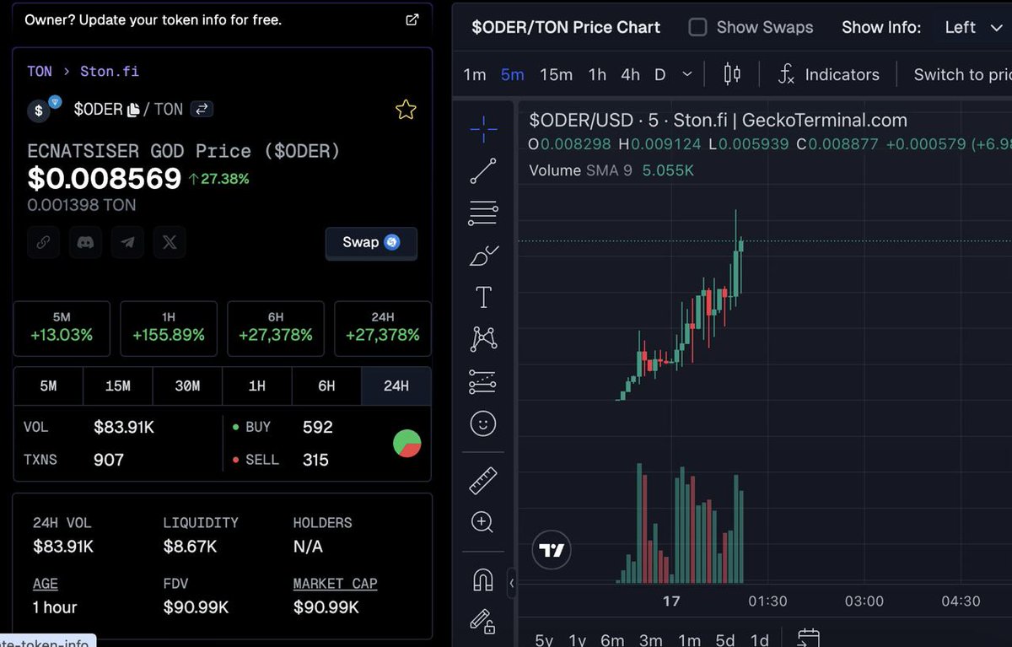Select the 1H stats tab
This screenshot has height=647, width=1012.
(256, 386)
